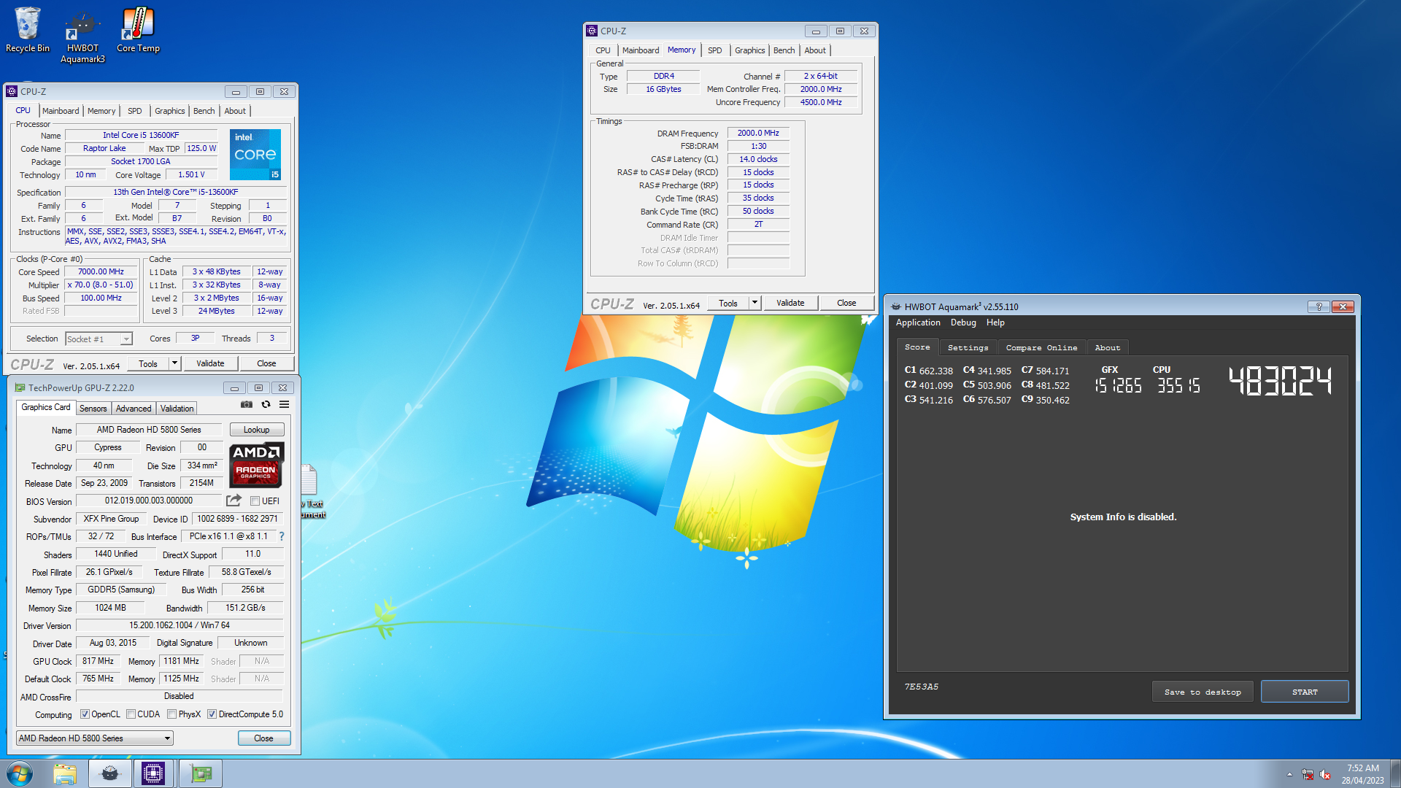Select the CPU-Z taskbar icon
Image resolution: width=1401 pixels, height=788 pixels.
pyautogui.click(x=153, y=773)
